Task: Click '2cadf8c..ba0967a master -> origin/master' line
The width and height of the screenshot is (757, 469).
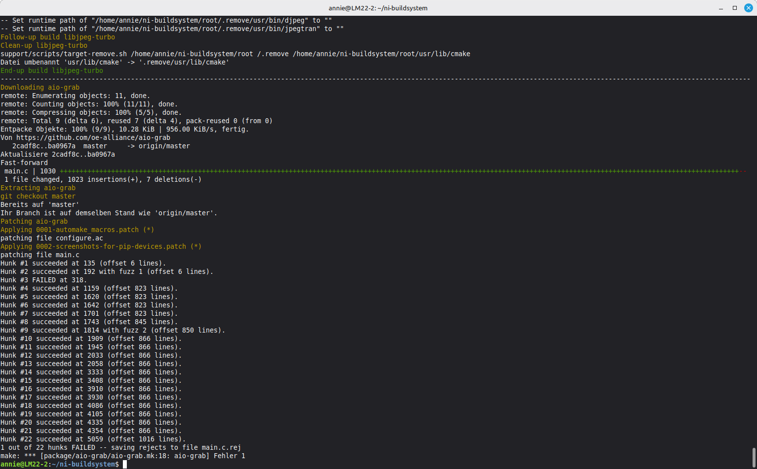Action: pyautogui.click(x=101, y=146)
